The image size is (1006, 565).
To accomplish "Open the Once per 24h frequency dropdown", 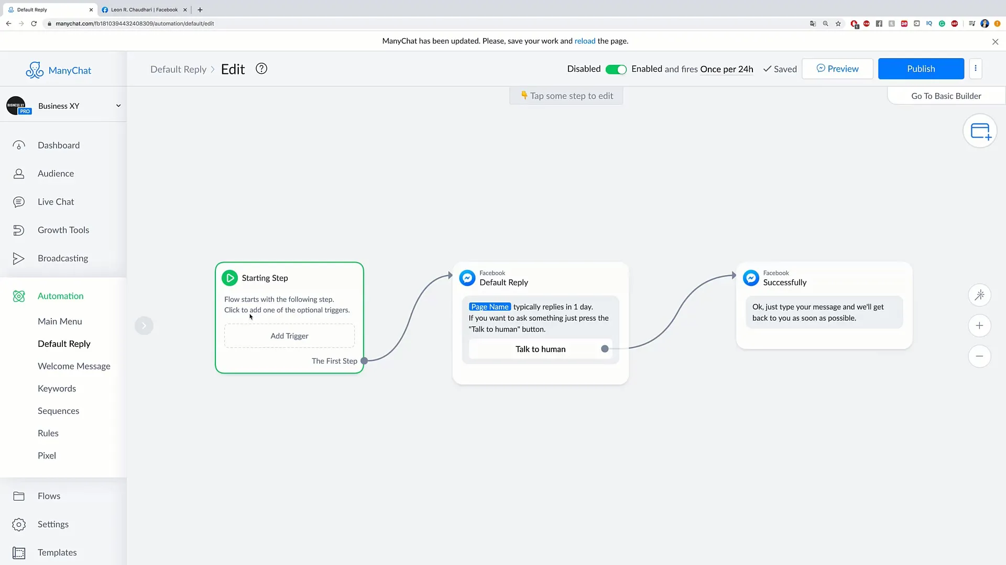I will pos(726,69).
